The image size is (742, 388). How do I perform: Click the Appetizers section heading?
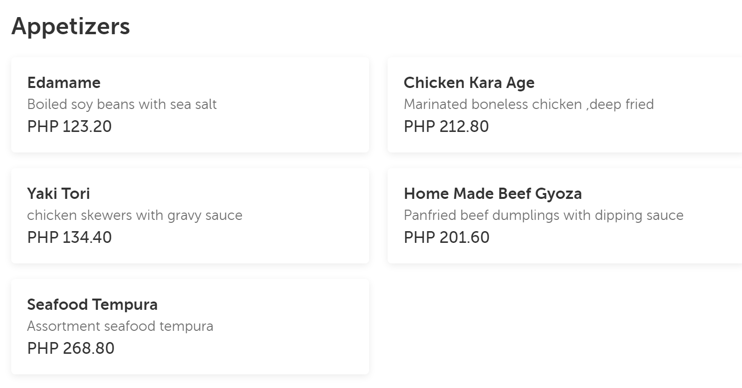click(x=71, y=26)
